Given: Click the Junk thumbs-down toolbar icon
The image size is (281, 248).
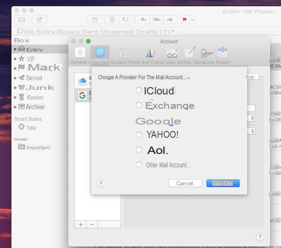Looking at the screenshot, I should pos(126,19).
